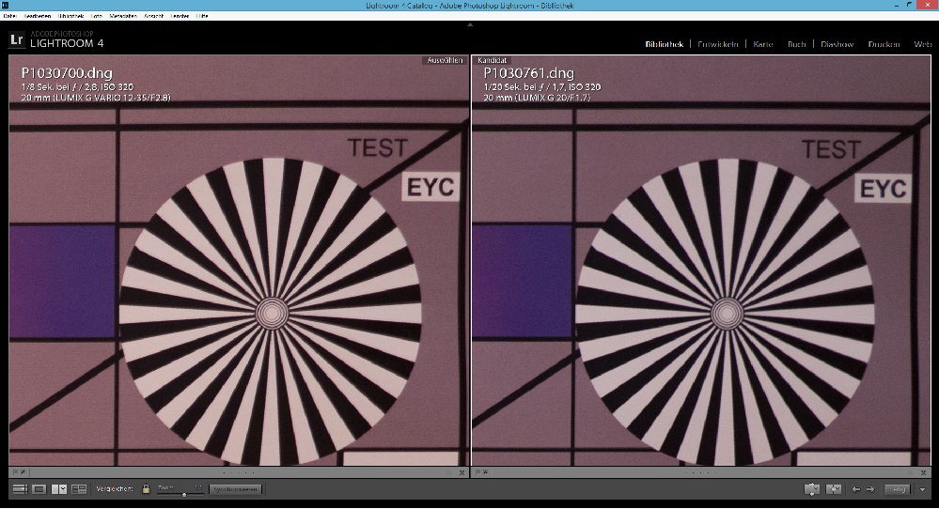Click the Vergleichen label in toolbar
Image resolution: width=939 pixels, height=509 pixels.
click(x=115, y=489)
